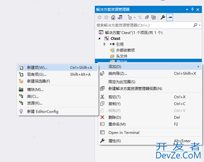Choose 添加(D) in the context menu

click(x=150, y=67)
